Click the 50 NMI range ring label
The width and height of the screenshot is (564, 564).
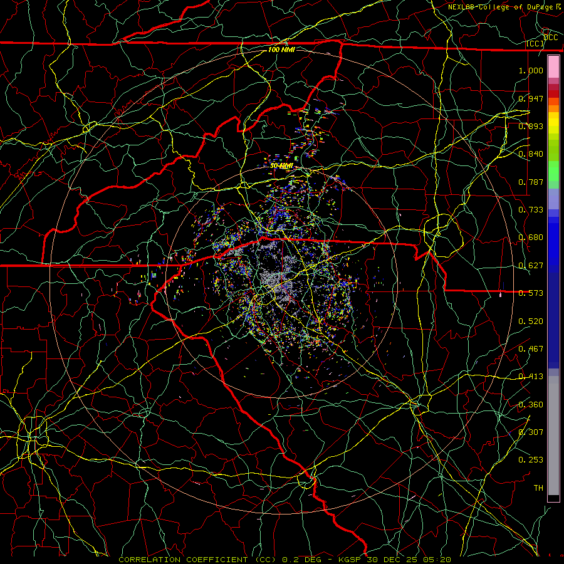pyautogui.click(x=281, y=166)
